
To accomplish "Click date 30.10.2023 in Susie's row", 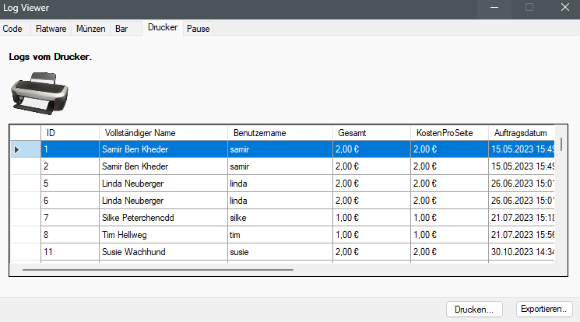I will pos(522,252).
